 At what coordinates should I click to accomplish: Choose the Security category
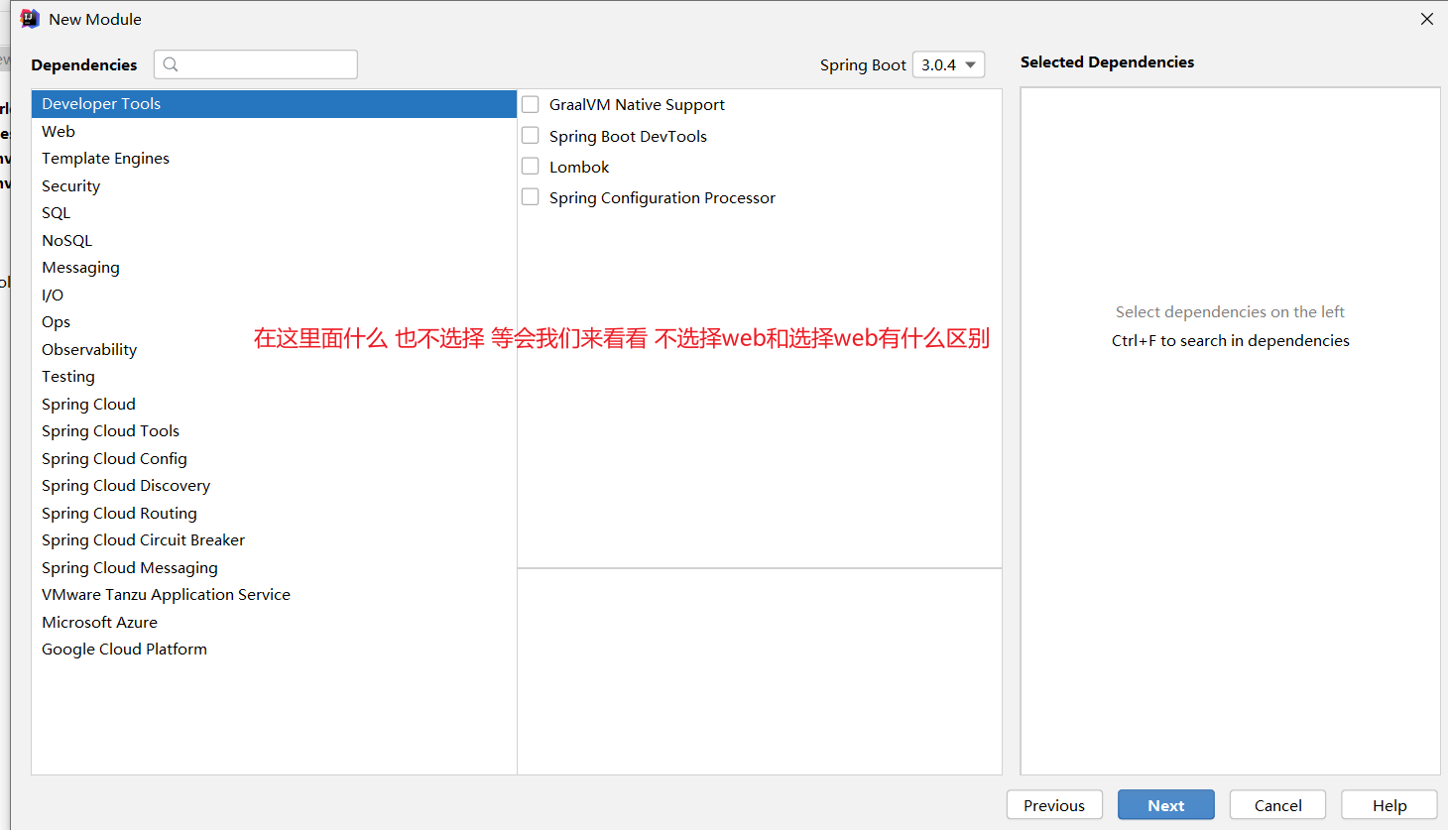click(70, 185)
